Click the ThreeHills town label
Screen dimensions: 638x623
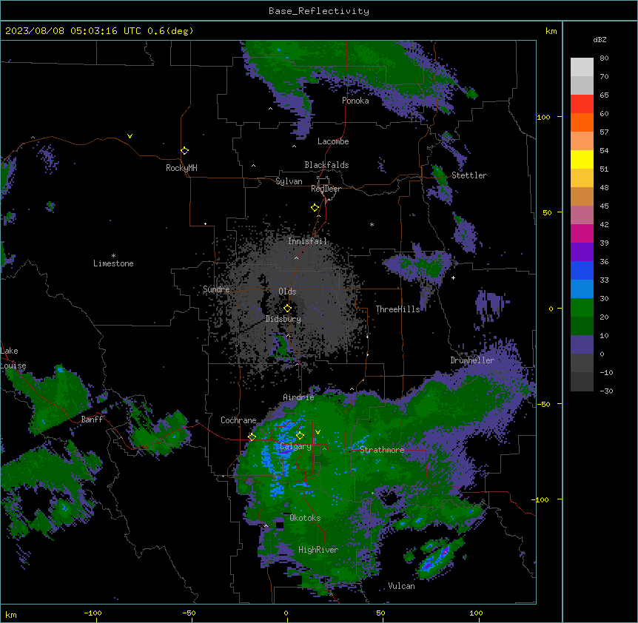pos(397,309)
